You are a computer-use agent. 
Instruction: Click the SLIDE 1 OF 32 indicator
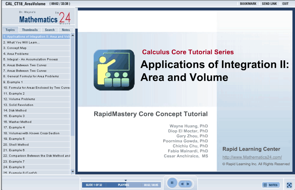[x=94, y=185]
